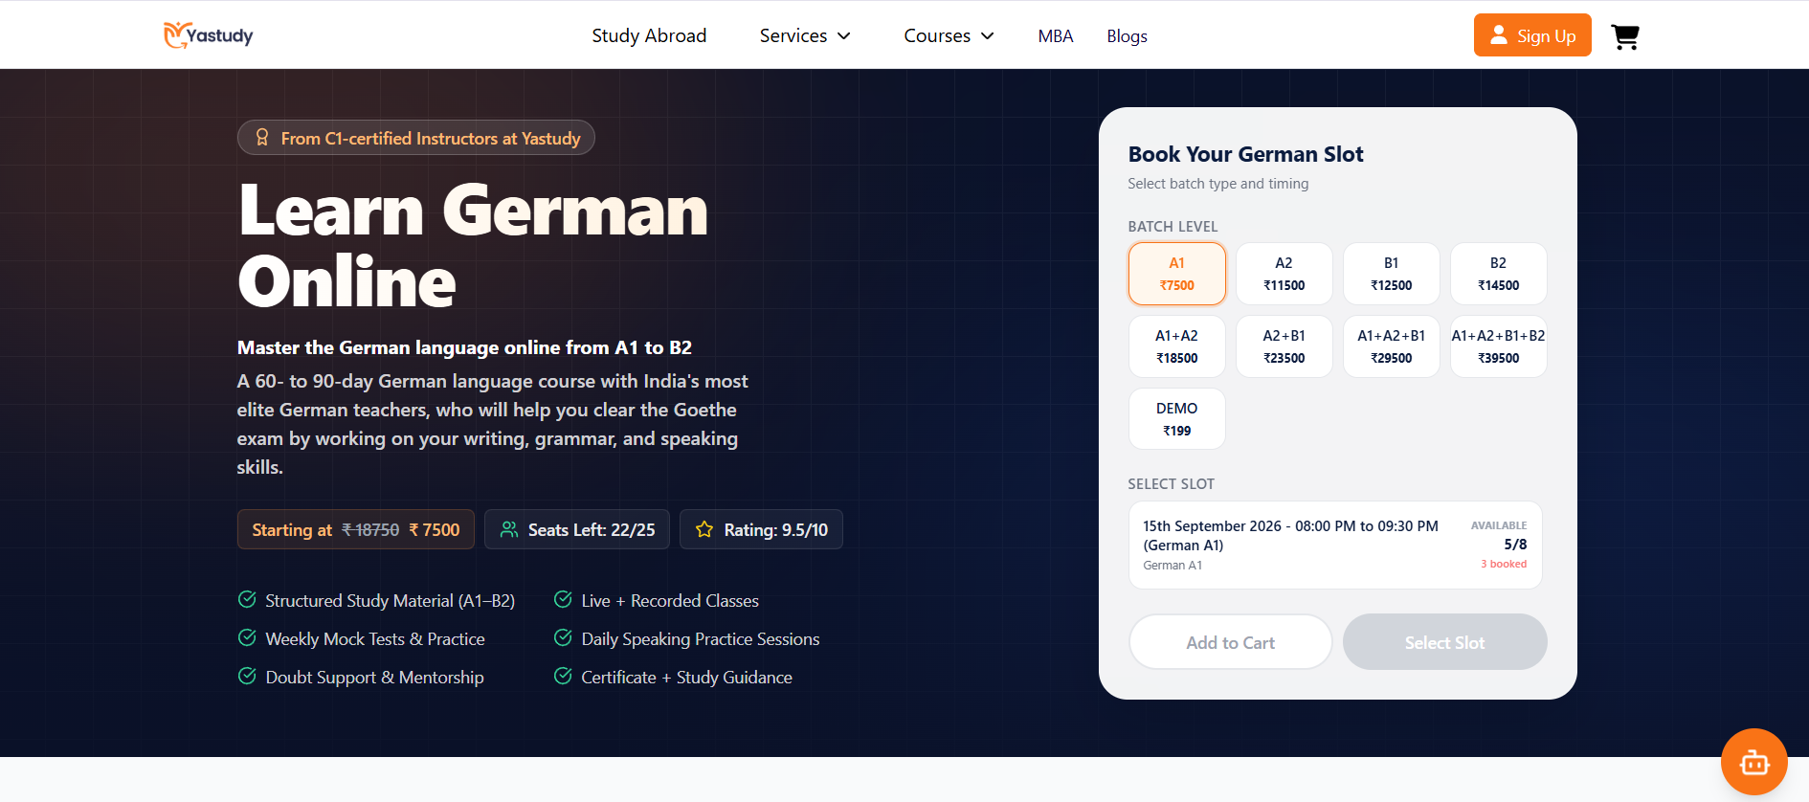The image size is (1809, 802).
Task: Select the 15th September 2026 slot card
Action: [1335, 545]
